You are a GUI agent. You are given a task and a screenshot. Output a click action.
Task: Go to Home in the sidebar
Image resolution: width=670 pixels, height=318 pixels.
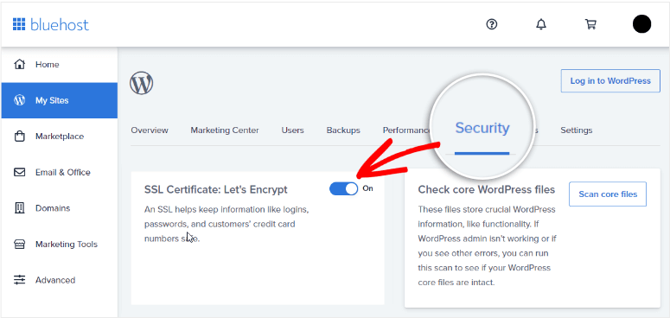point(60,65)
